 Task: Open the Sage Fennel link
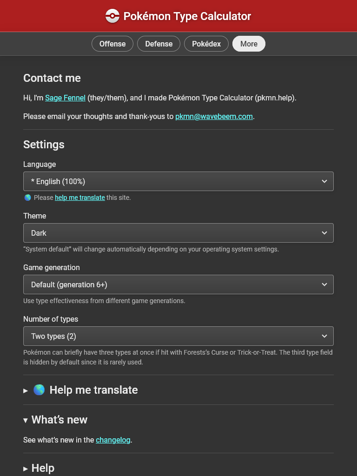point(65,98)
